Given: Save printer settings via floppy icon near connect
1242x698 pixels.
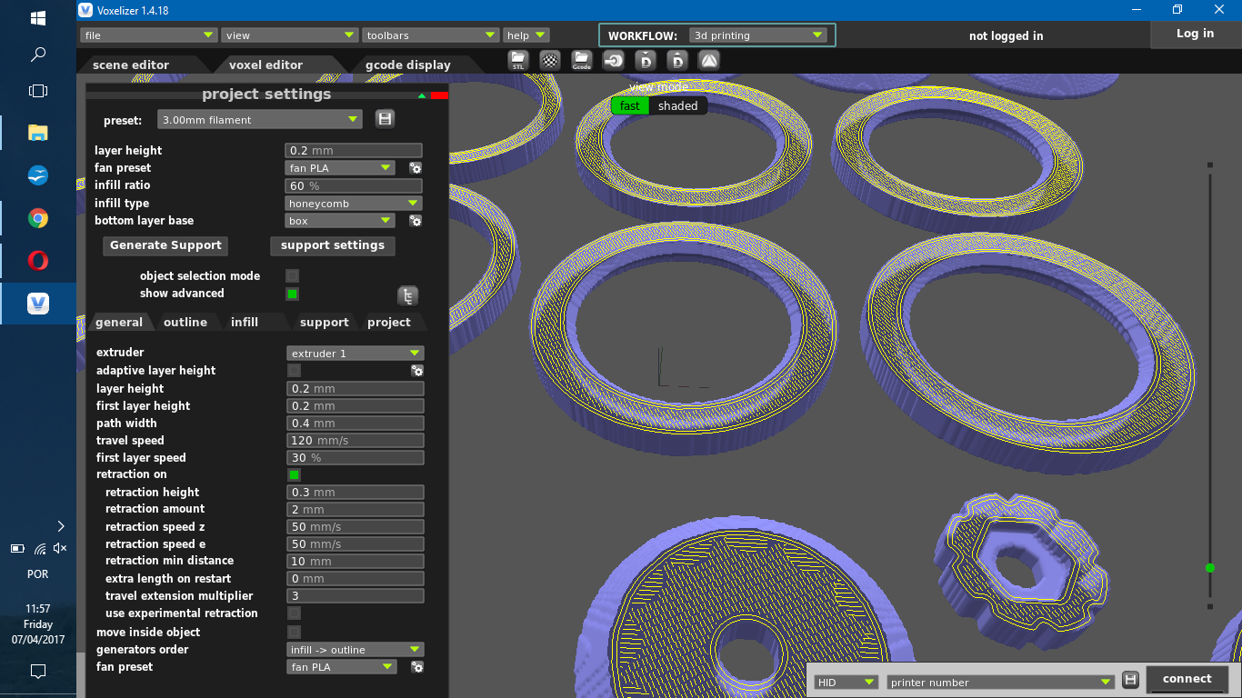Looking at the screenshot, I should (x=1130, y=680).
